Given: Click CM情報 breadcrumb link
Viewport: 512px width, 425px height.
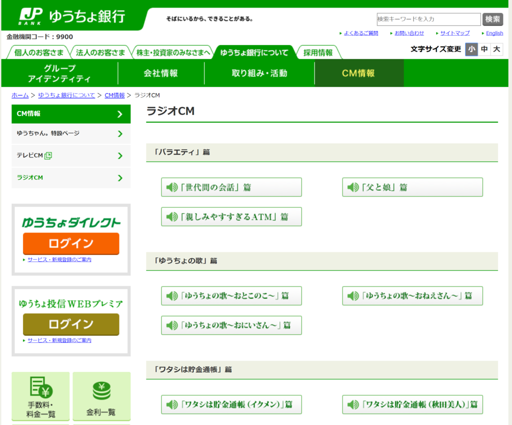Looking at the screenshot, I should pos(114,95).
